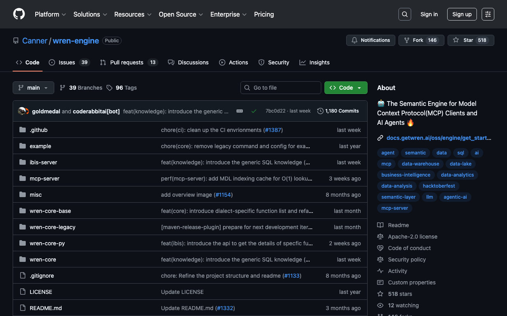This screenshot has height=316, width=507.
Task: Click the docs.getwren.ai link
Action: [x=438, y=138]
